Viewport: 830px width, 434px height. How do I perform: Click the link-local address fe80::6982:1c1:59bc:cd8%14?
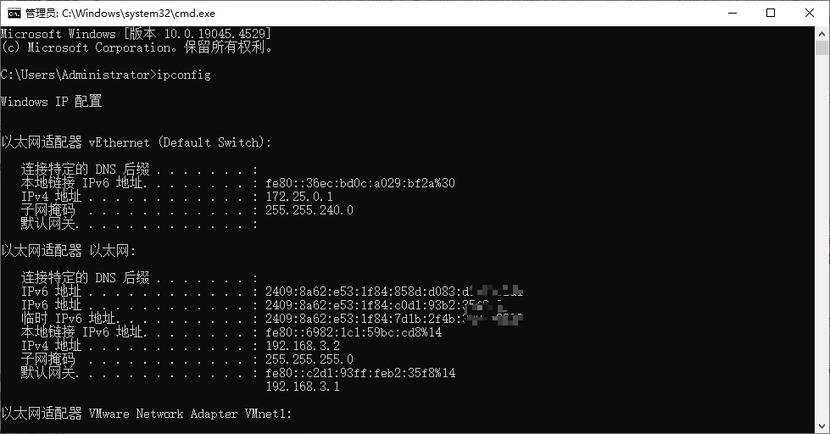point(354,332)
